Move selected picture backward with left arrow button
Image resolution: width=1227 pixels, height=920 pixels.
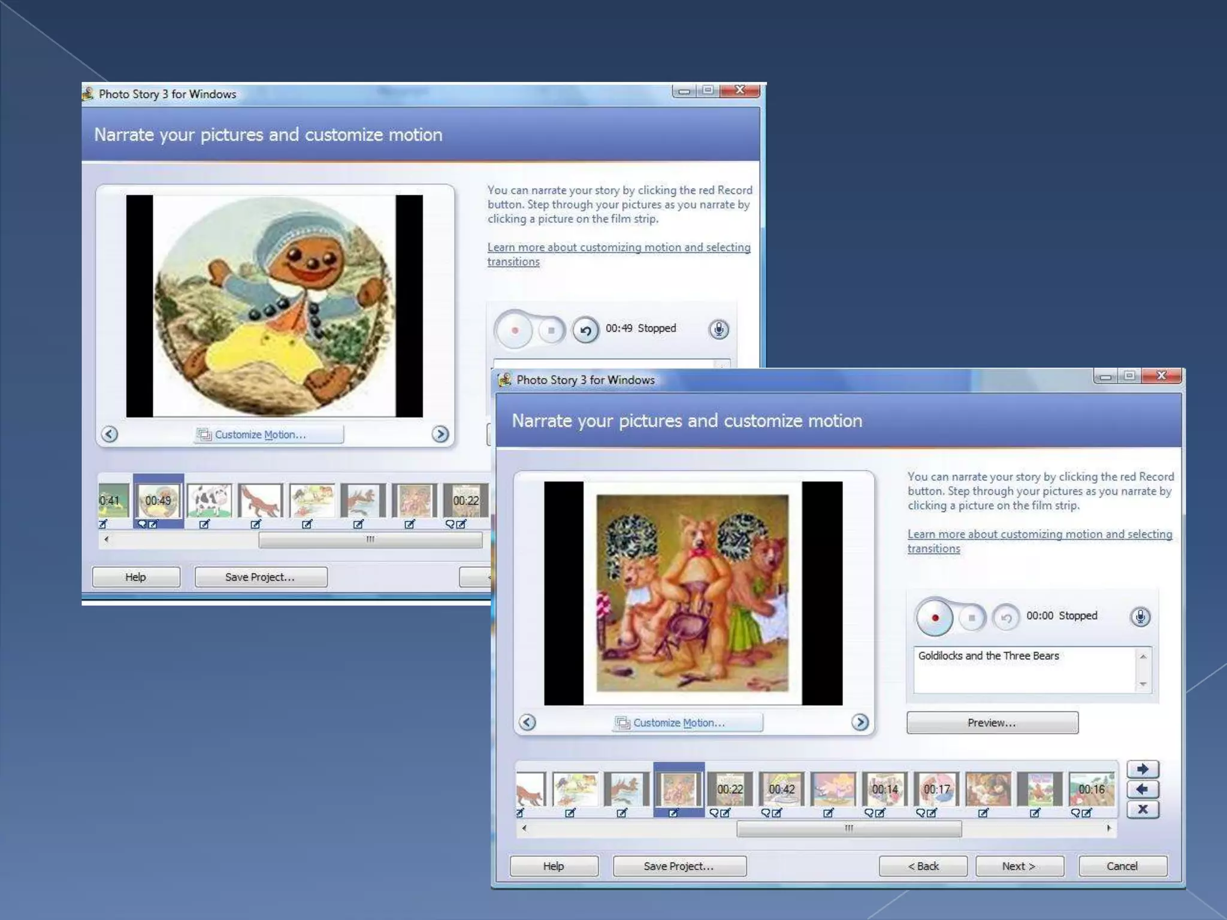[x=1143, y=789]
